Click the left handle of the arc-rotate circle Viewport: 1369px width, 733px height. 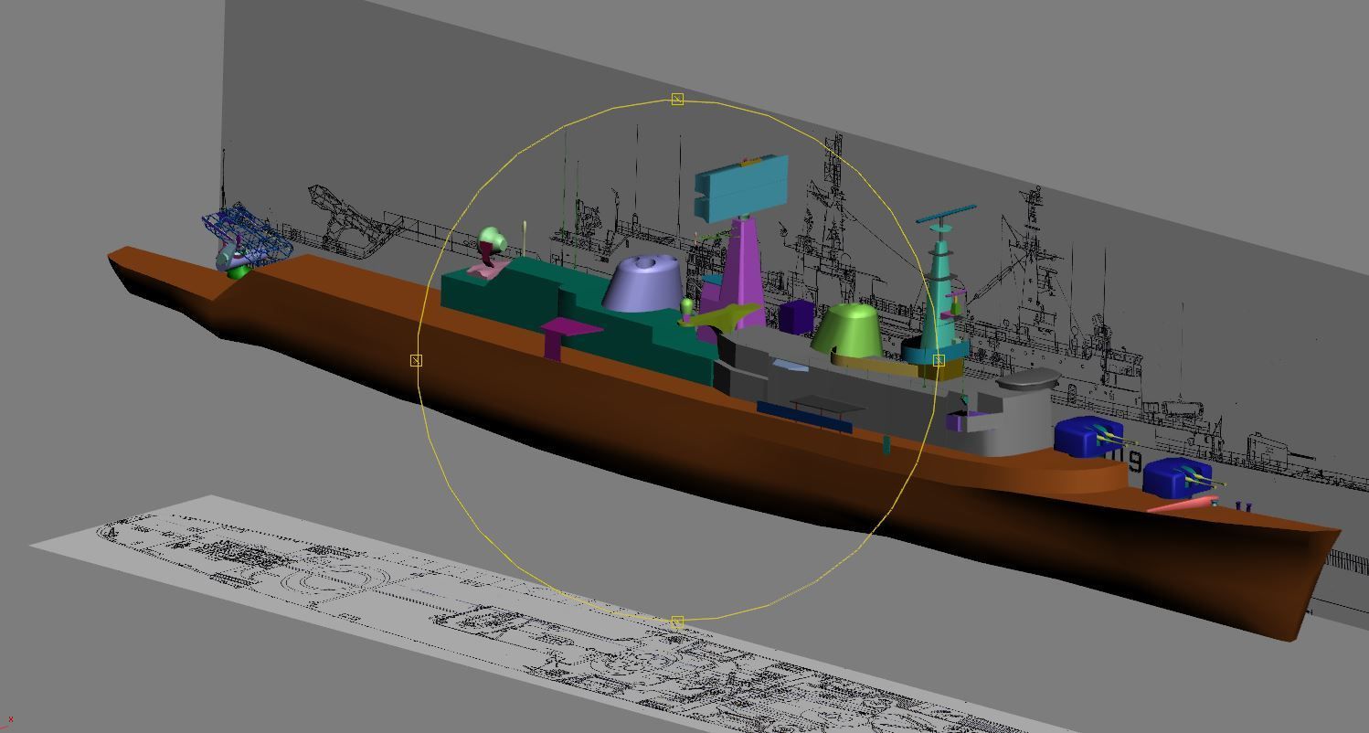tap(416, 360)
